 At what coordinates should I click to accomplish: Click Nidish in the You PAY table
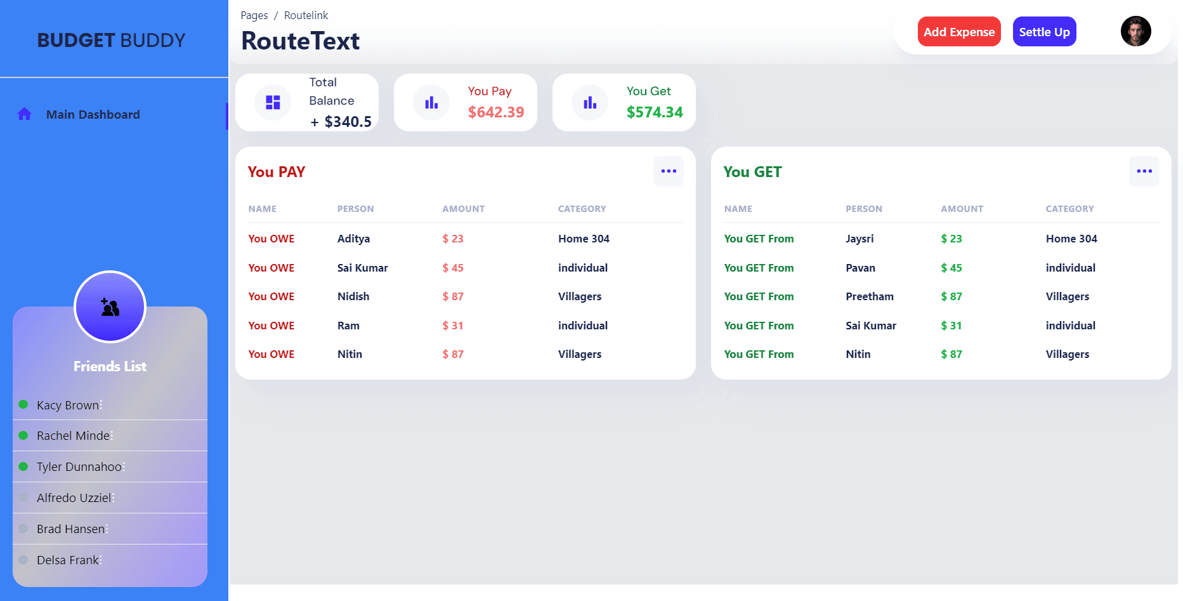(353, 296)
